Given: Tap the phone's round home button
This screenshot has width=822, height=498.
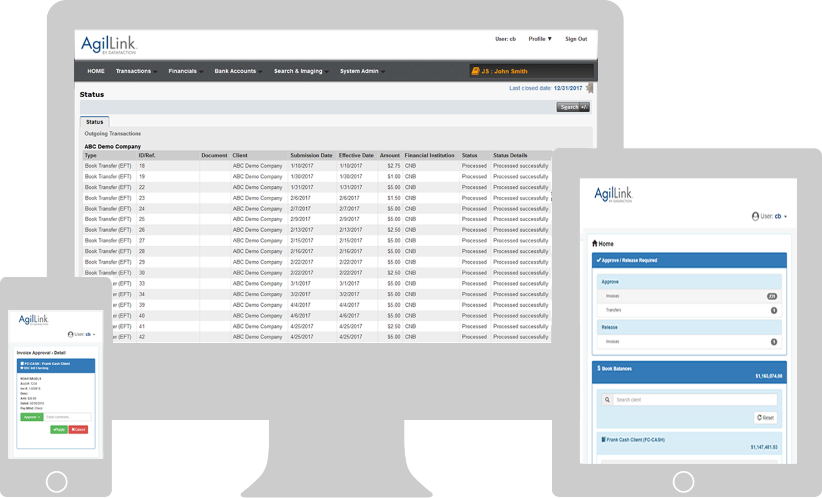Looking at the screenshot, I should coord(56,482).
